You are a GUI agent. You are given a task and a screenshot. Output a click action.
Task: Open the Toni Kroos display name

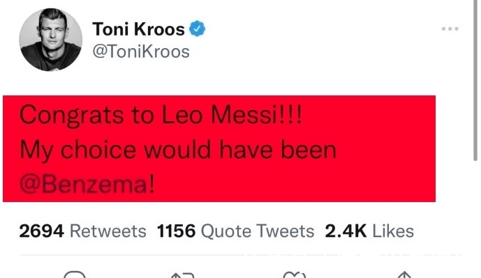pos(139,29)
